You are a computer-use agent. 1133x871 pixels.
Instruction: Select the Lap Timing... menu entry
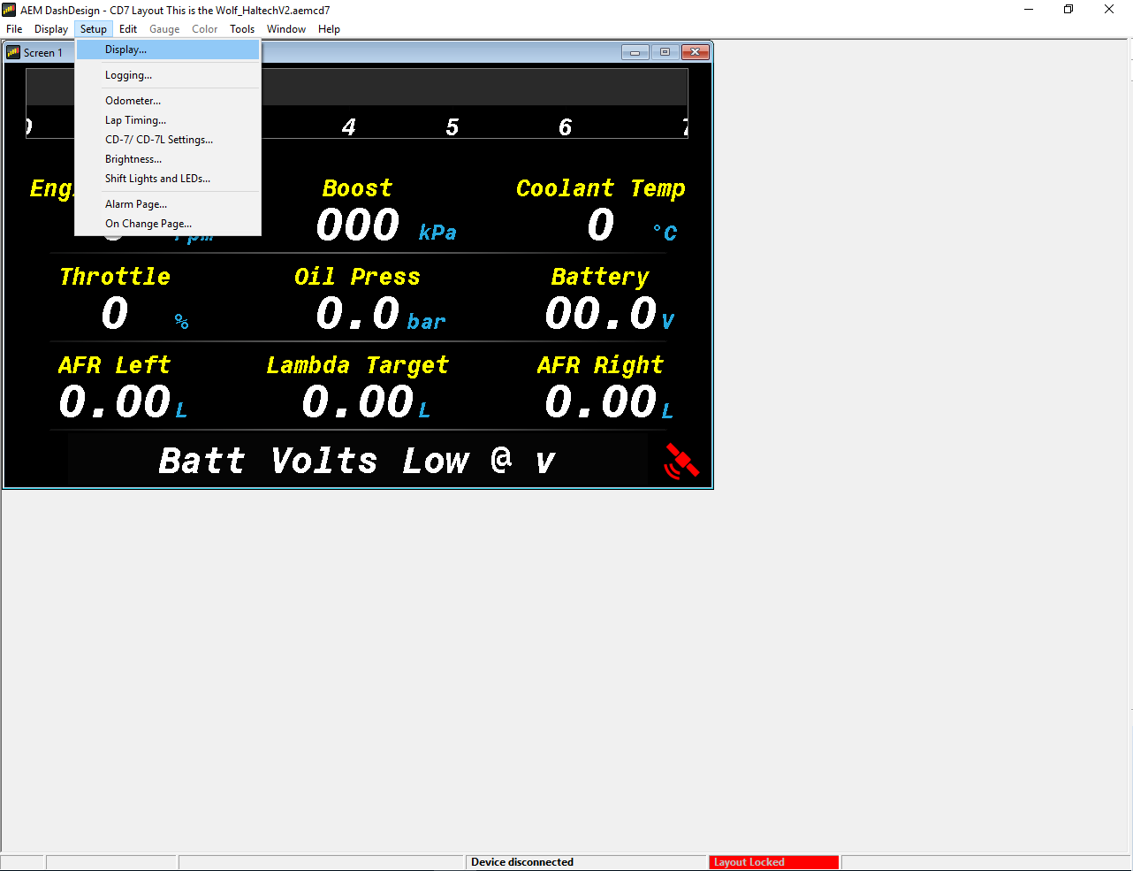[168, 120]
